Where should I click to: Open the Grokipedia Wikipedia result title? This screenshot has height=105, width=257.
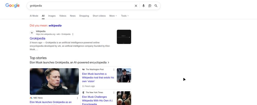pyautogui.click(x=38, y=38)
